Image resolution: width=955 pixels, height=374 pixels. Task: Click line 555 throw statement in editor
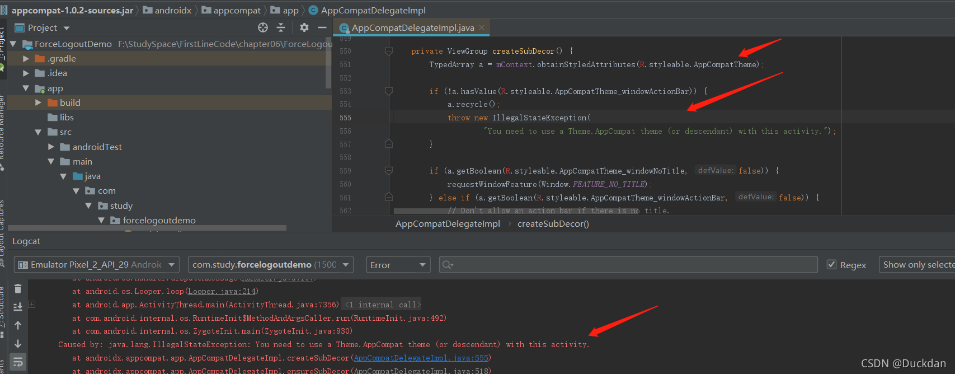pos(519,118)
